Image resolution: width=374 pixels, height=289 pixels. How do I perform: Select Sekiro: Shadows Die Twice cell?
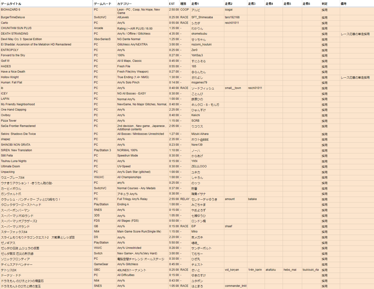[46, 134]
